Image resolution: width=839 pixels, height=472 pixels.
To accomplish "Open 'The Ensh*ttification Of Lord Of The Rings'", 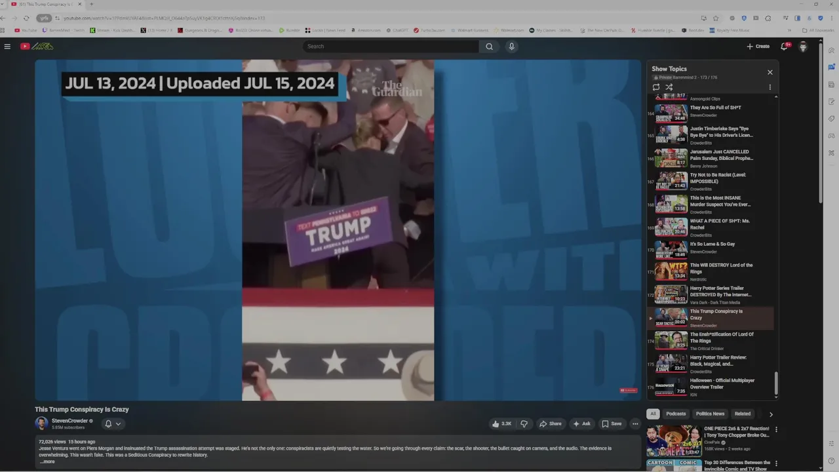I will click(x=711, y=341).
